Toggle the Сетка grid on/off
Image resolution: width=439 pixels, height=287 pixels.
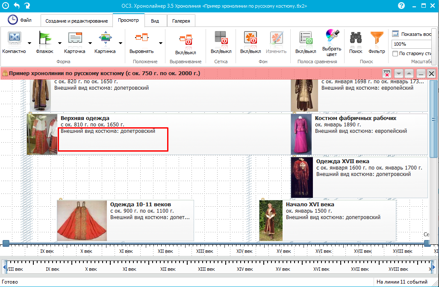tap(221, 39)
